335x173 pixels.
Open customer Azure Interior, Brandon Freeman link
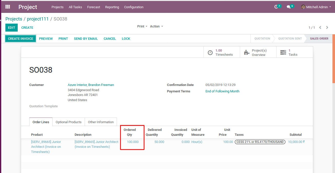click(91, 85)
